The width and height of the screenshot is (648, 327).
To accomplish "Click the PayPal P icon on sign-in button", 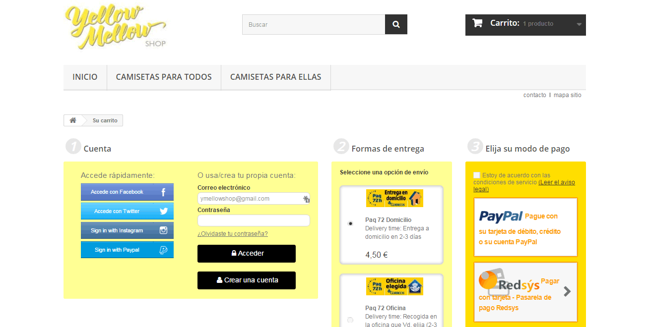I will [163, 250].
